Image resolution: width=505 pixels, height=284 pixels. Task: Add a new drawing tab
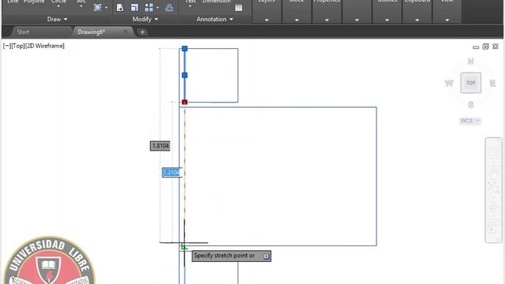point(142,32)
